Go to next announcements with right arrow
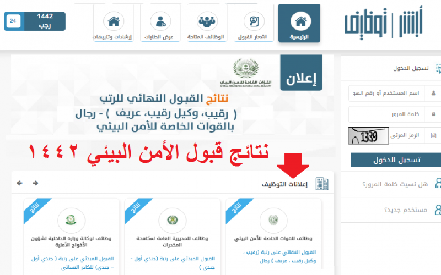This screenshot has height=275, width=441. point(35,183)
